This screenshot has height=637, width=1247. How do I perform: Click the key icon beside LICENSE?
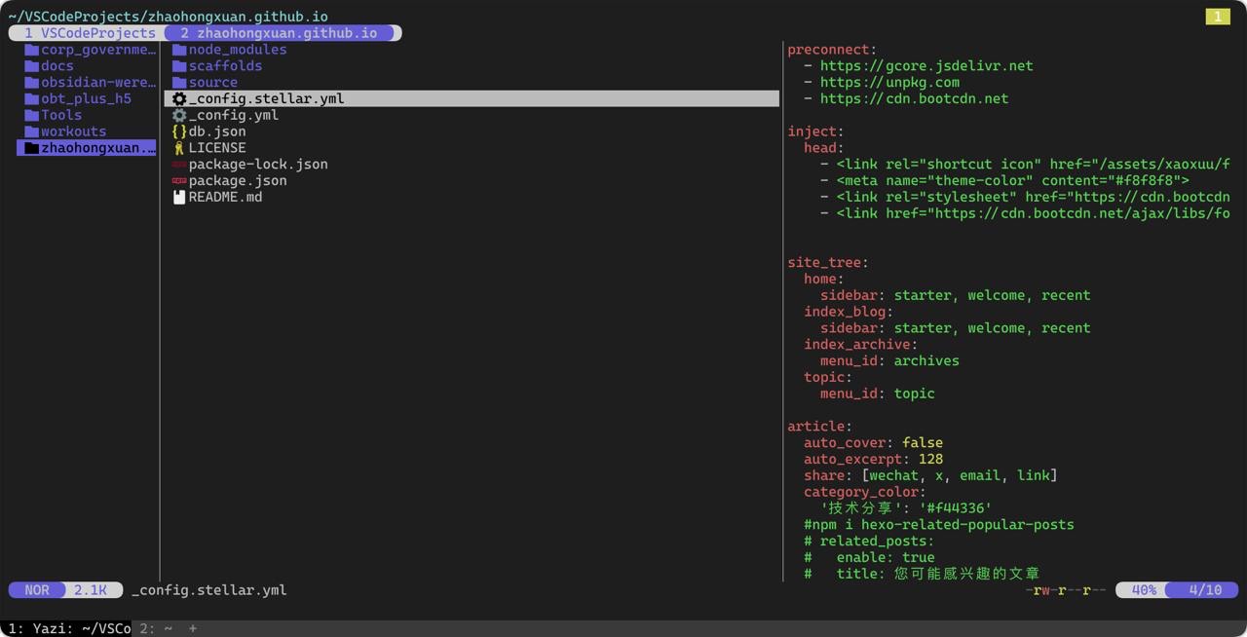pos(179,148)
